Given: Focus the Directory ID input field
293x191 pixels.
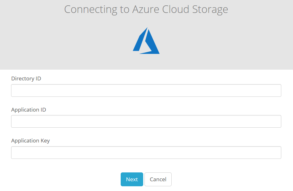Looking at the screenshot, I should tap(146, 90).
